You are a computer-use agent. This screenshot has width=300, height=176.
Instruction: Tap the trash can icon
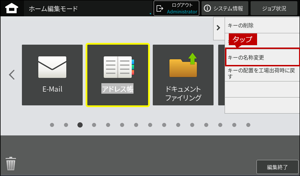(x=11, y=163)
